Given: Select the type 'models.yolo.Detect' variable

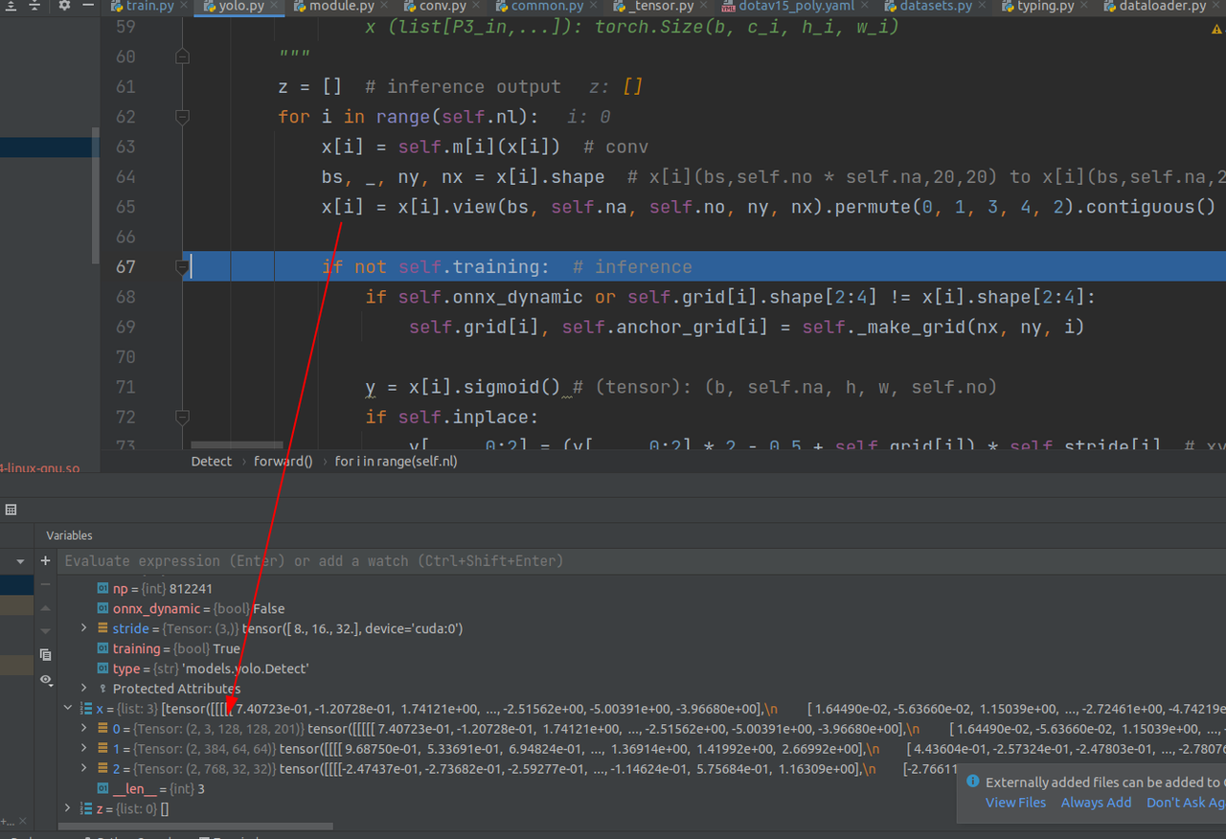Looking at the screenshot, I should [642, 669].
